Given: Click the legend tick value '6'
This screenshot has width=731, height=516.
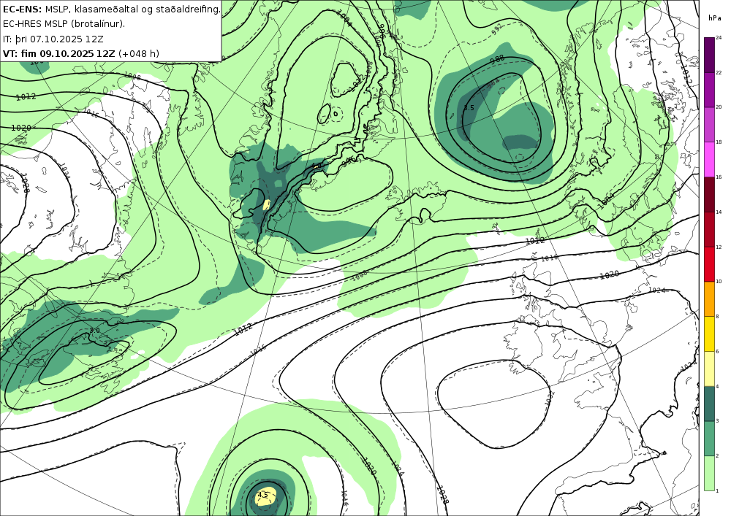Looking at the screenshot, I should (717, 351).
